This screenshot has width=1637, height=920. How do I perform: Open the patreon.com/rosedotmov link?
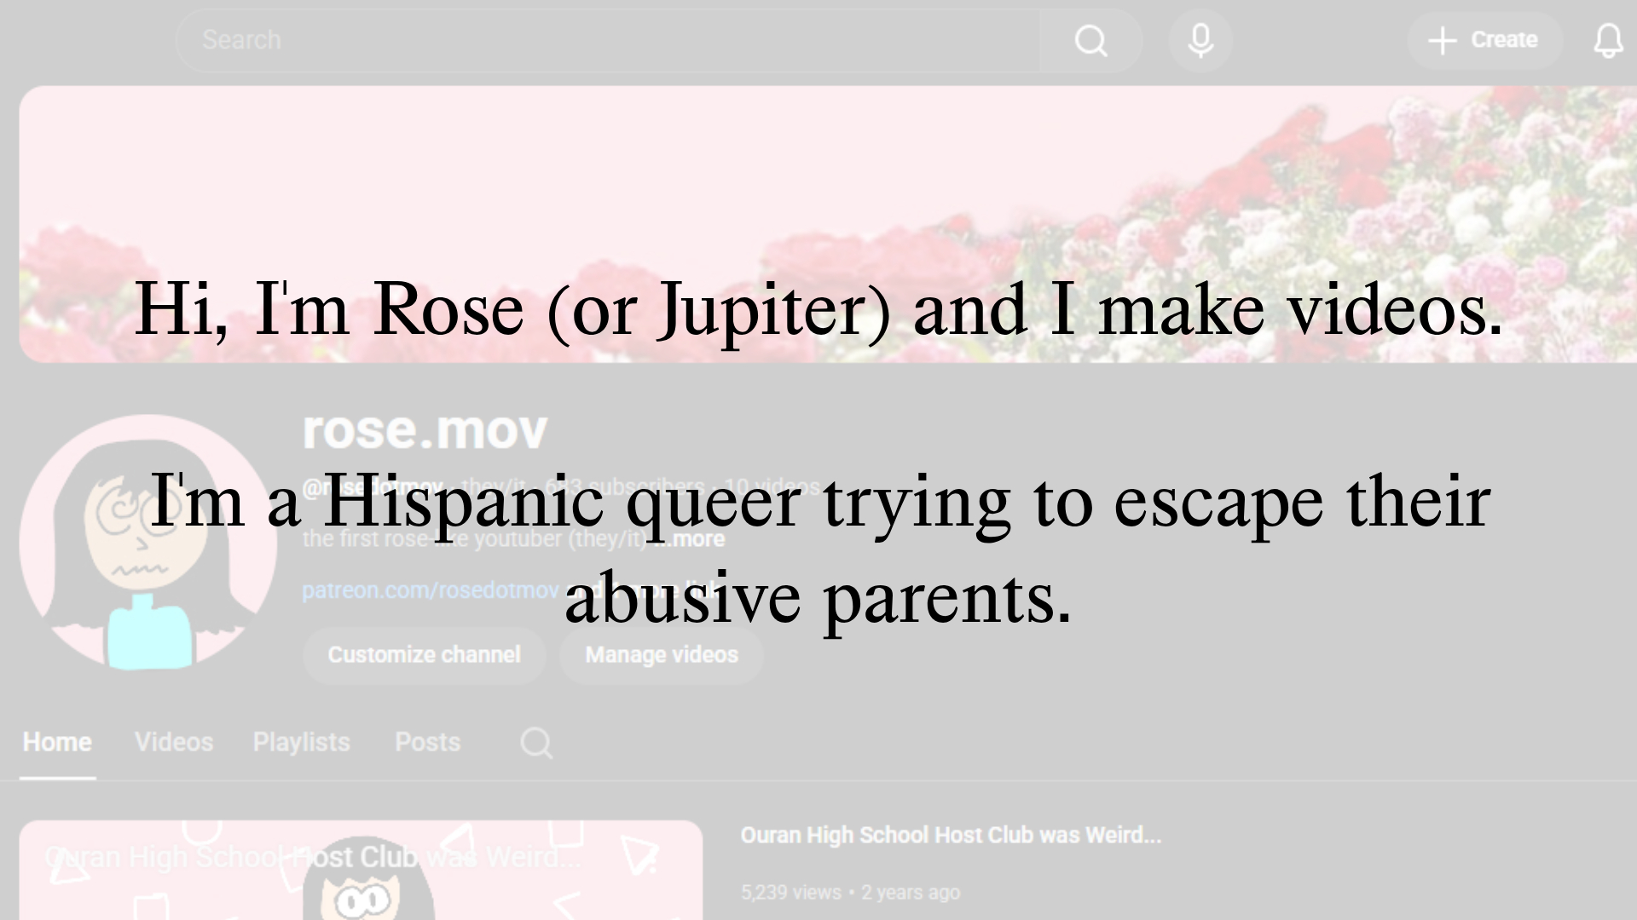[x=431, y=590]
